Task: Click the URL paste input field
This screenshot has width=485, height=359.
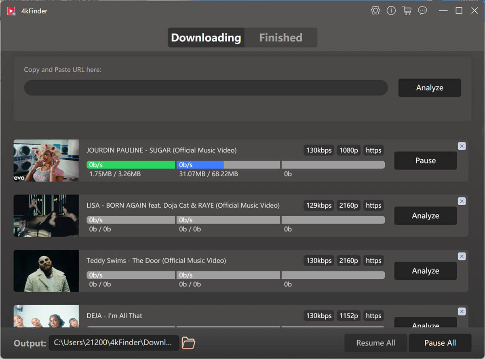Action: 206,88
